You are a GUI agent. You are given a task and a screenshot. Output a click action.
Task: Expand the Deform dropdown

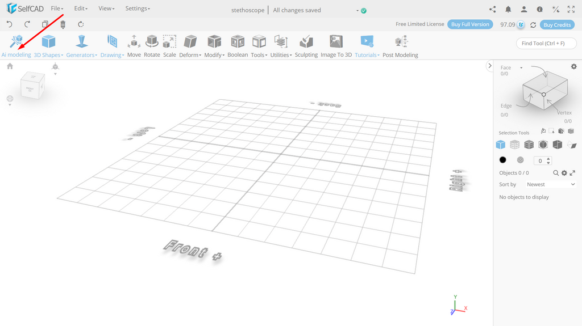click(x=190, y=46)
